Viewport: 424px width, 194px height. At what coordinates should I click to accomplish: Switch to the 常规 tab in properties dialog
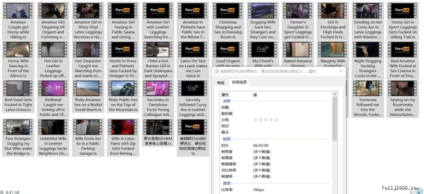(221, 83)
